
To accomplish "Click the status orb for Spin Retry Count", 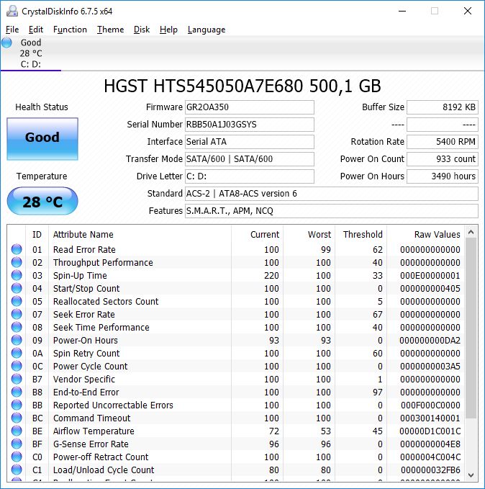I will click(17, 353).
